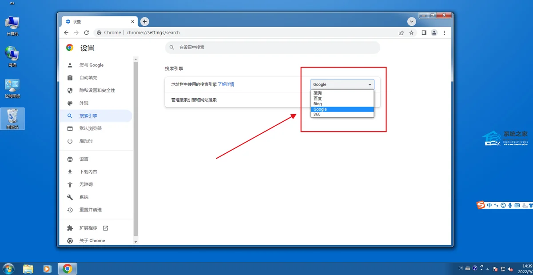The height and width of the screenshot is (275, 533).
Task: Collapse the Google search engine combo box
Action: click(342, 84)
